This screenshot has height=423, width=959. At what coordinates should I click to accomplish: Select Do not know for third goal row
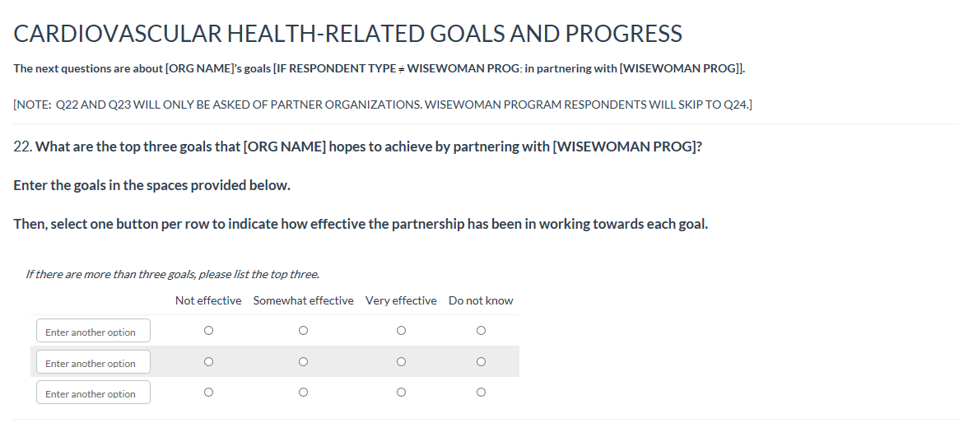[x=481, y=393]
